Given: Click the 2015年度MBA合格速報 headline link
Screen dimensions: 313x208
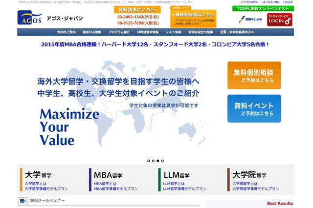Looking at the screenshot, I should point(155,44).
